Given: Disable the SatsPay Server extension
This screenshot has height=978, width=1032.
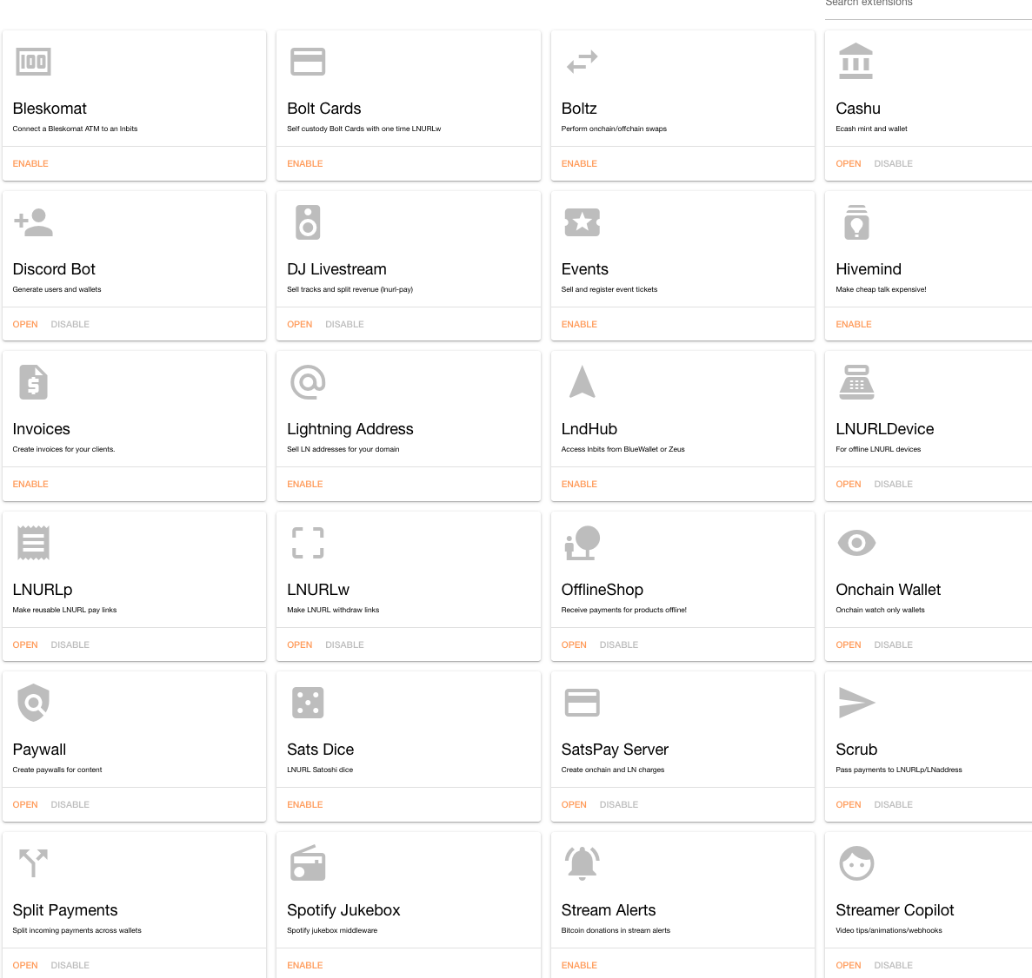Looking at the screenshot, I should pyautogui.click(x=619, y=804).
